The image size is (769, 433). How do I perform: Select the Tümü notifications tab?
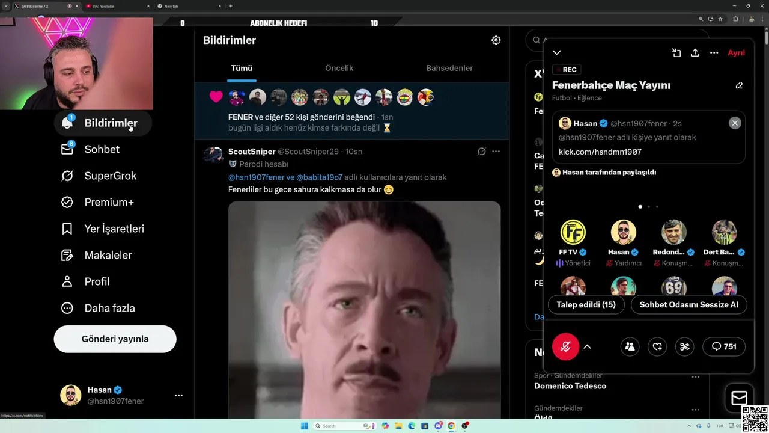pos(242,68)
